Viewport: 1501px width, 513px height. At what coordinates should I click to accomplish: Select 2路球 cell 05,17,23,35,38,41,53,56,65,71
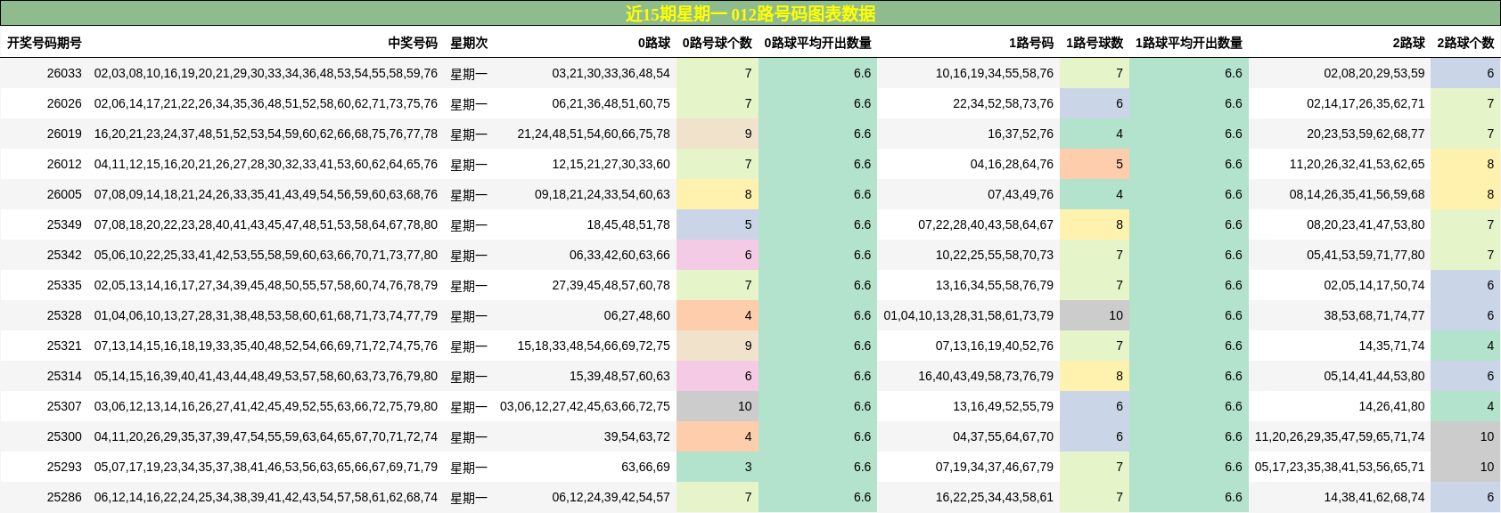(x=1340, y=467)
